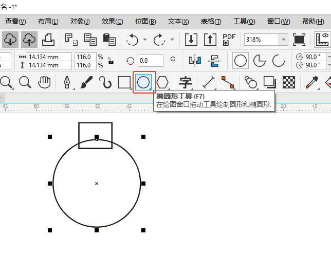Expand the Redo history dropdown arrow
This screenshot has width=331, height=273.
pyautogui.click(x=172, y=40)
